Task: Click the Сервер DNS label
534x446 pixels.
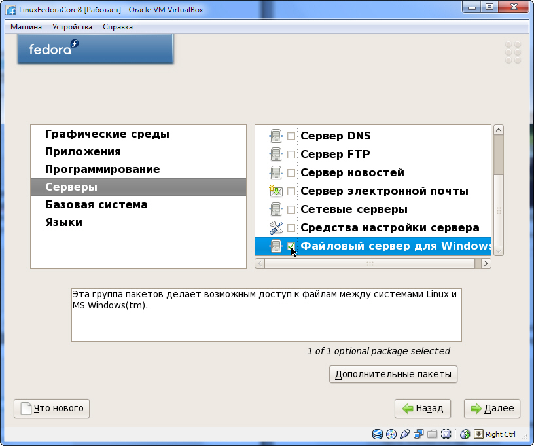Action: click(x=336, y=136)
